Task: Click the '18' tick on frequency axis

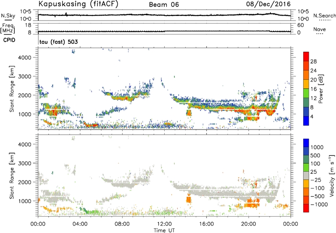Action: (x=28, y=25)
